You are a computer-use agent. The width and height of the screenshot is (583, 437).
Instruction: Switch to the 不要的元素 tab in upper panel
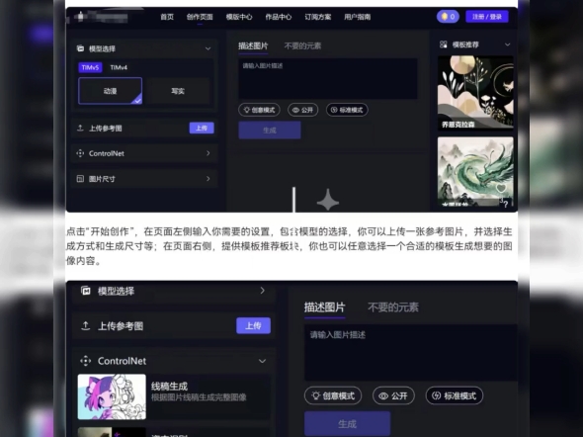[x=302, y=45]
